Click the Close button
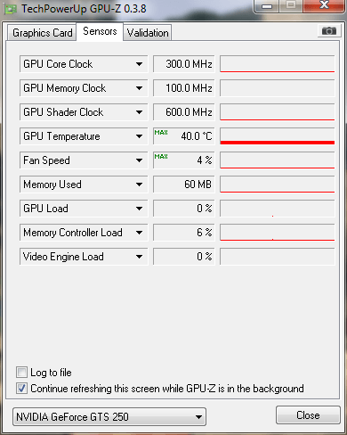 (308, 415)
